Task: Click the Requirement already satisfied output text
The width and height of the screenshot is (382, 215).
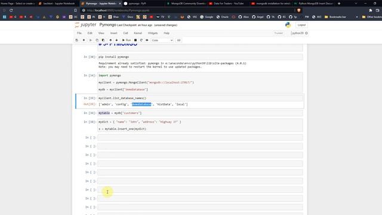Action: point(172,63)
